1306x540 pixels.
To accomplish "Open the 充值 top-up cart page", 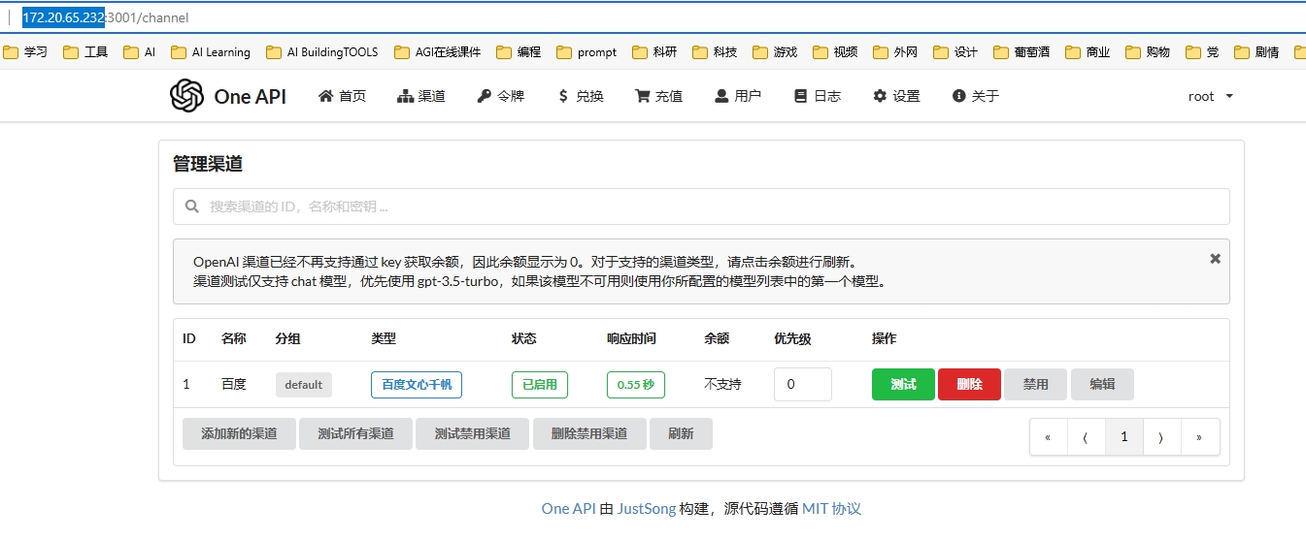I will point(658,96).
